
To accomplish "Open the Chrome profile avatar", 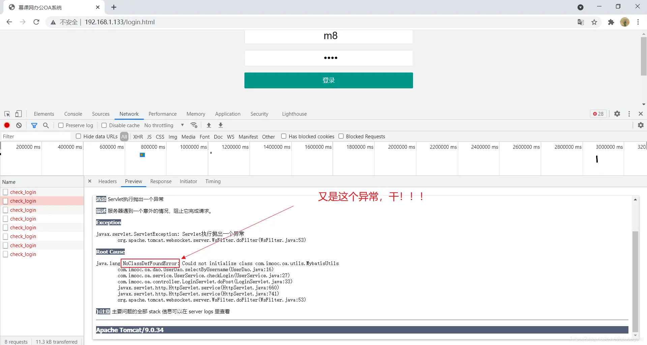I will pyautogui.click(x=625, y=22).
